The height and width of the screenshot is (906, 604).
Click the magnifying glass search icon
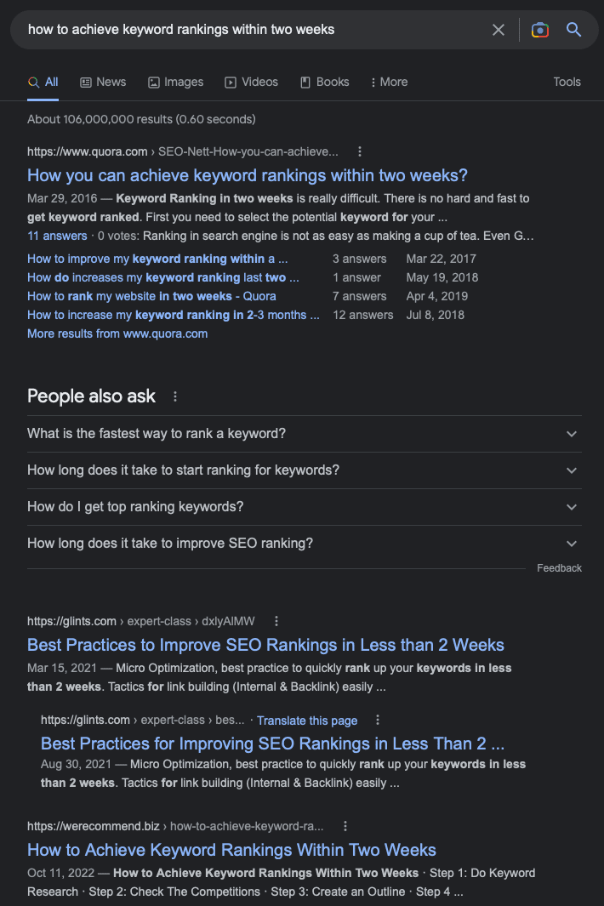click(573, 30)
